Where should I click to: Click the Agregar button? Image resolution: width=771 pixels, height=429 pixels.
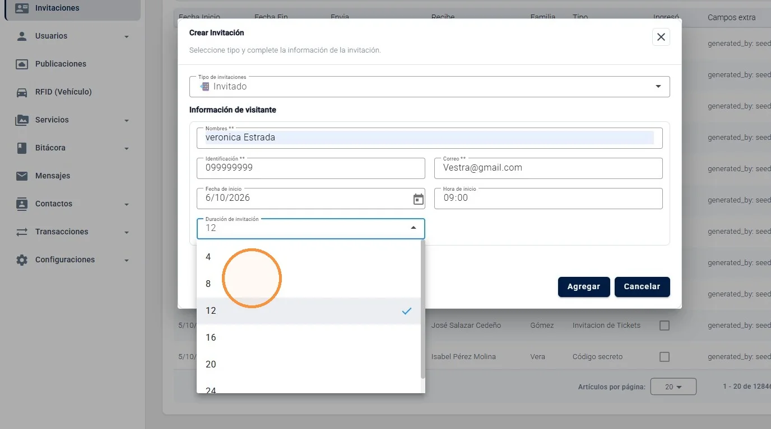[584, 286]
